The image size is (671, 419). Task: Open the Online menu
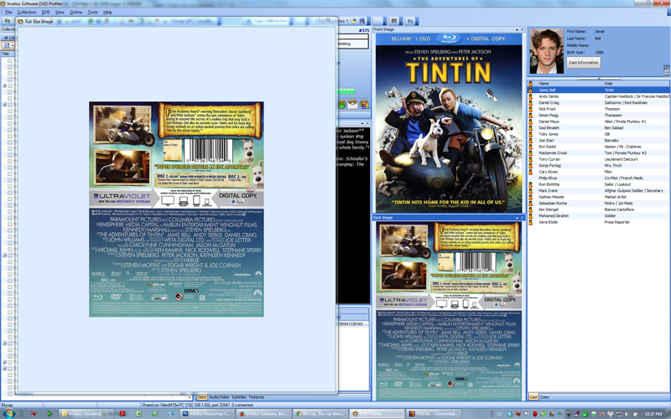(x=75, y=13)
